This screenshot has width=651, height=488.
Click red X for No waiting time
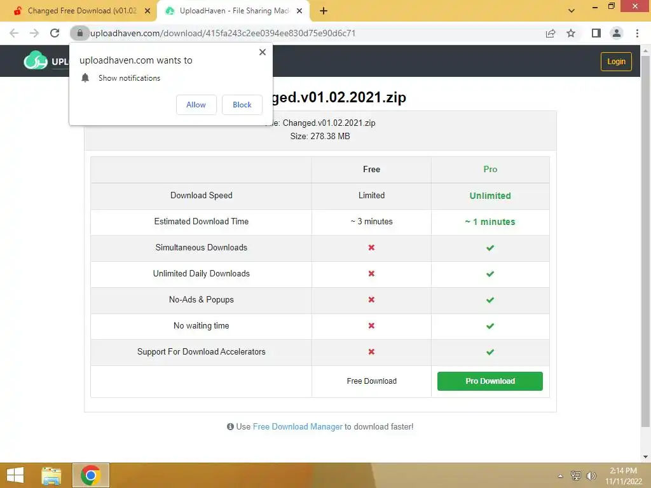pos(371,326)
